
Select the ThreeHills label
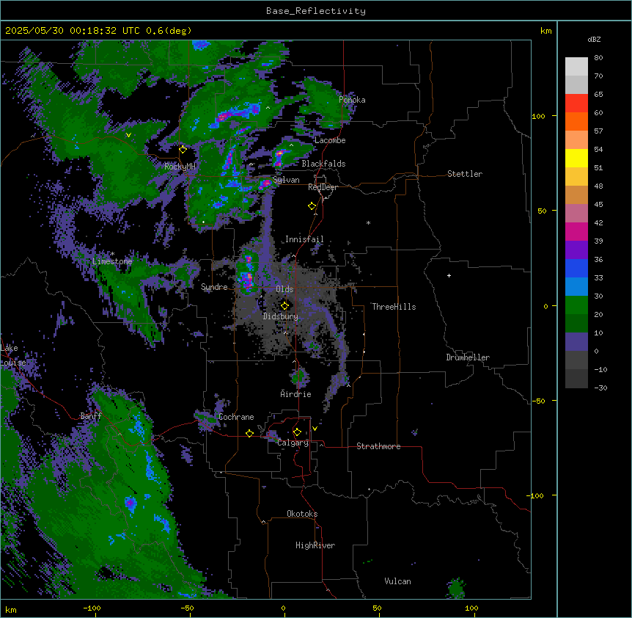pyautogui.click(x=394, y=307)
